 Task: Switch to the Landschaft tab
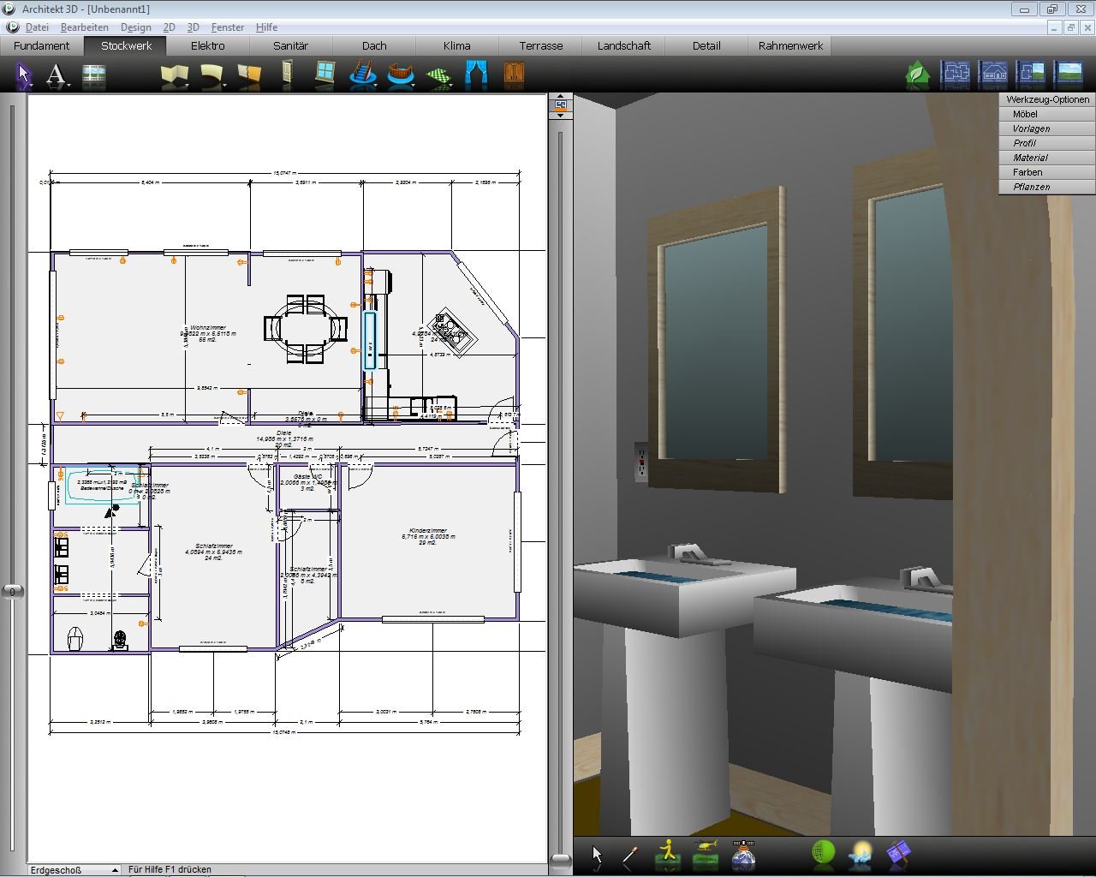(x=623, y=45)
